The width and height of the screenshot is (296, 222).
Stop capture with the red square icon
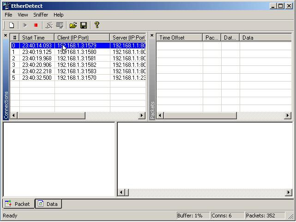pos(36,25)
